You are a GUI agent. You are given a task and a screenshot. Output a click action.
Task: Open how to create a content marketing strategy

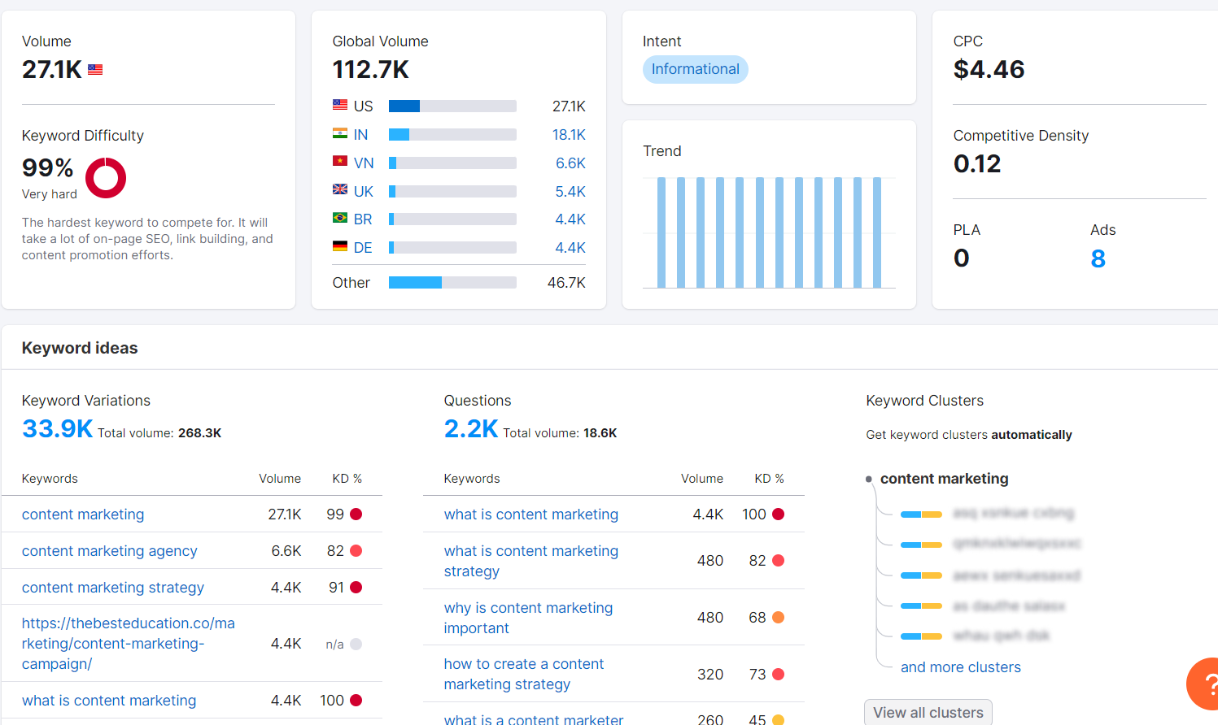point(524,674)
